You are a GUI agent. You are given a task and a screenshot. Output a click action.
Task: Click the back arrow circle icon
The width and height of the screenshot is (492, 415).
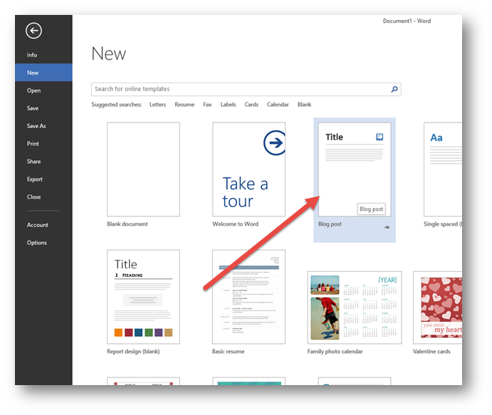click(x=33, y=30)
